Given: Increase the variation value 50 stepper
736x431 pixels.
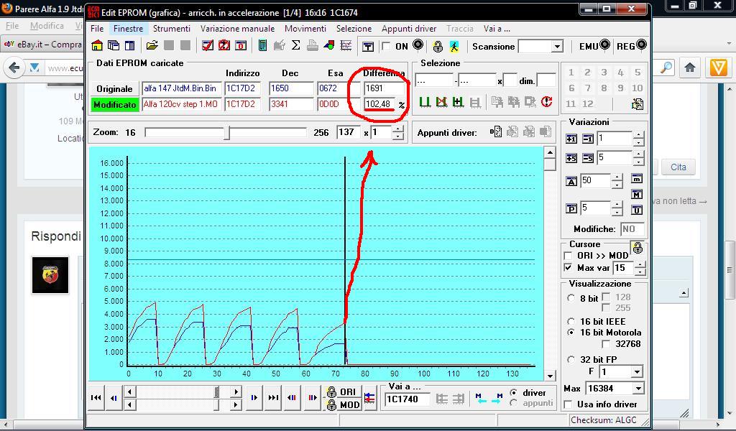Looking at the screenshot, I should [617, 177].
